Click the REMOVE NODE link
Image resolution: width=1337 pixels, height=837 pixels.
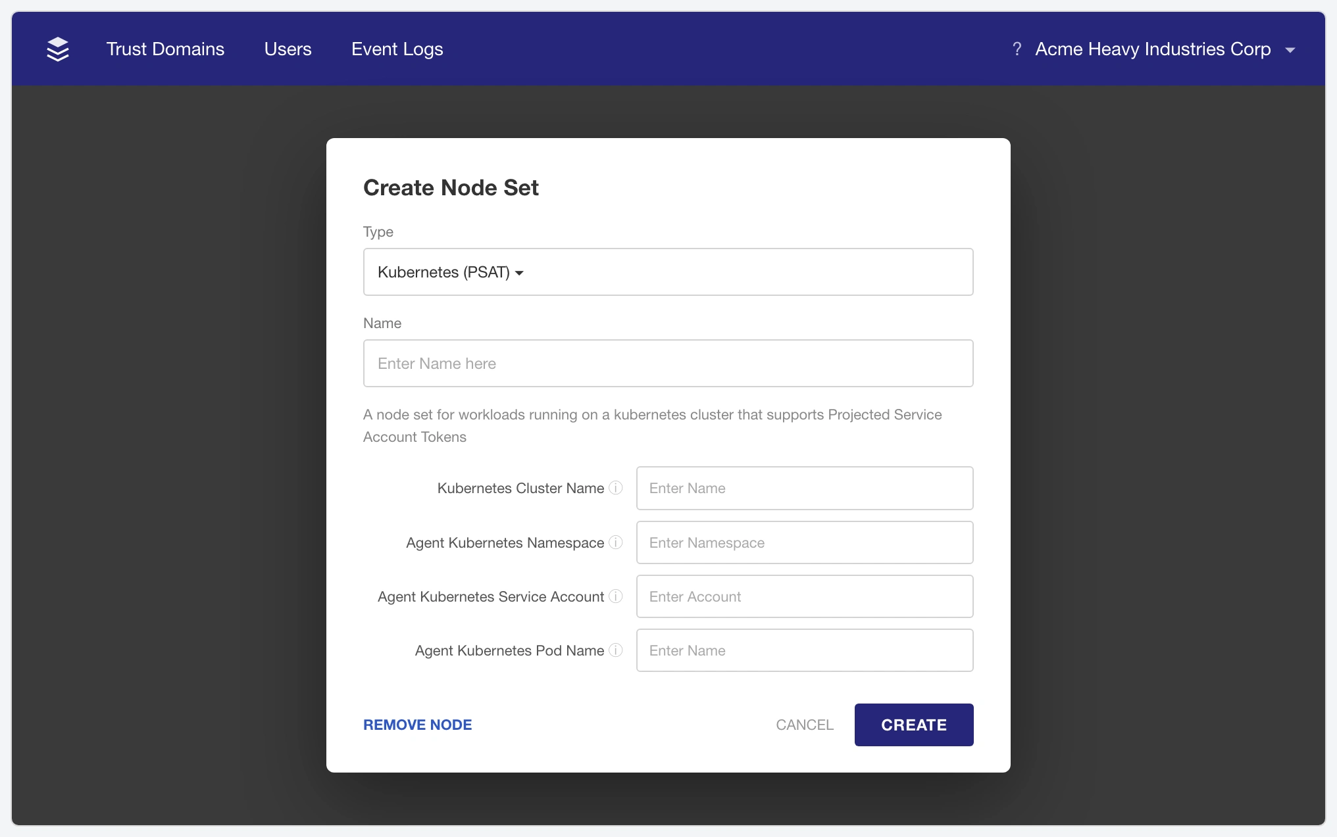(418, 725)
